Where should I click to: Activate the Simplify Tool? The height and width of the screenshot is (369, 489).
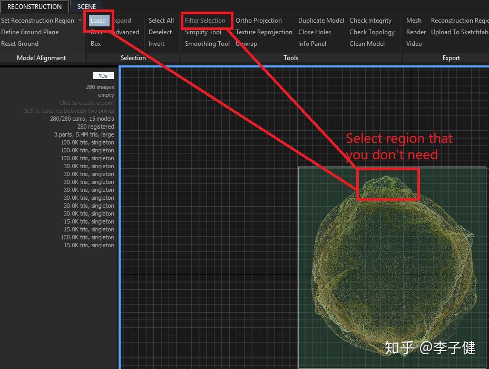click(203, 32)
